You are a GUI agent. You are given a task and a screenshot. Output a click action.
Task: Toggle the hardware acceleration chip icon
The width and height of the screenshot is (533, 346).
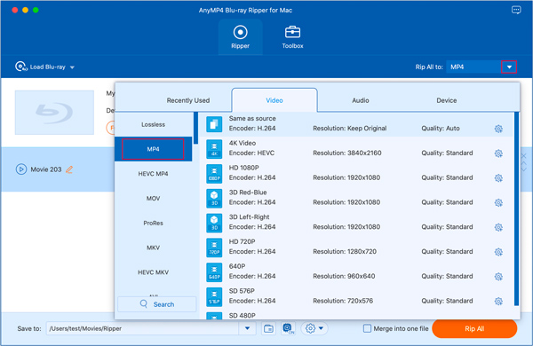(x=288, y=328)
